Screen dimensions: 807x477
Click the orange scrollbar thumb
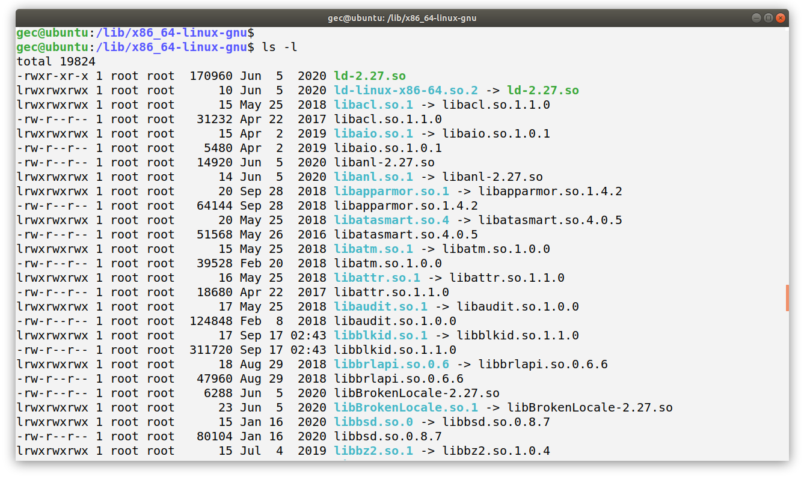click(x=787, y=298)
